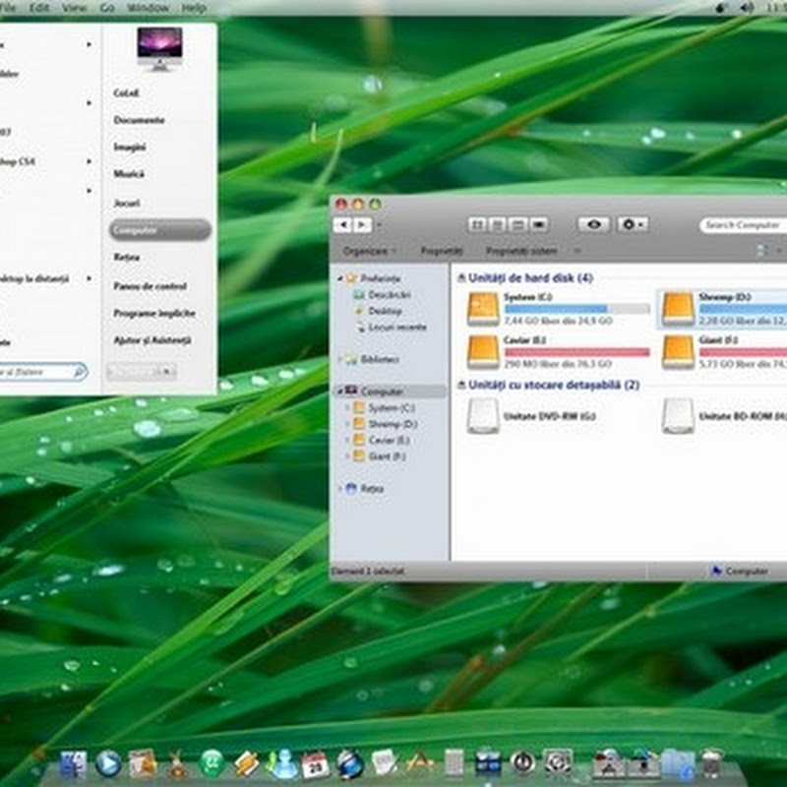The image size is (787, 787).
Task: Click the eye preview icon in toolbar
Action: pyautogui.click(x=593, y=225)
